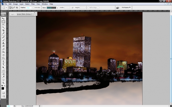Select the Rectangular Marquee tool
The width and height of the screenshot is (172, 107).
[x=3, y=21]
